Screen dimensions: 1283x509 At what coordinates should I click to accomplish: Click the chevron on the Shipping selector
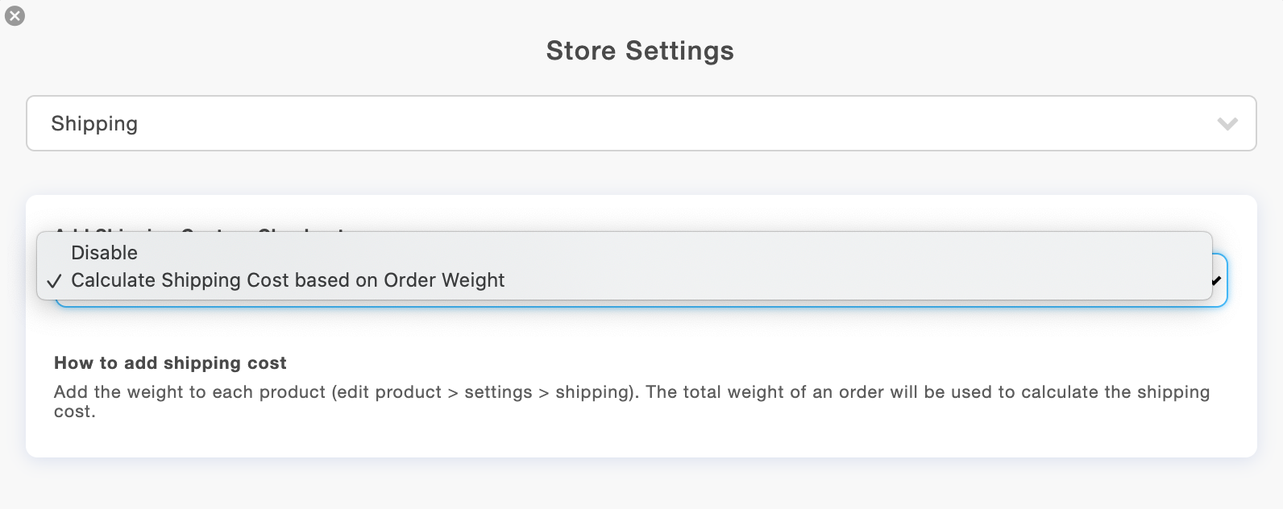coord(1227,123)
